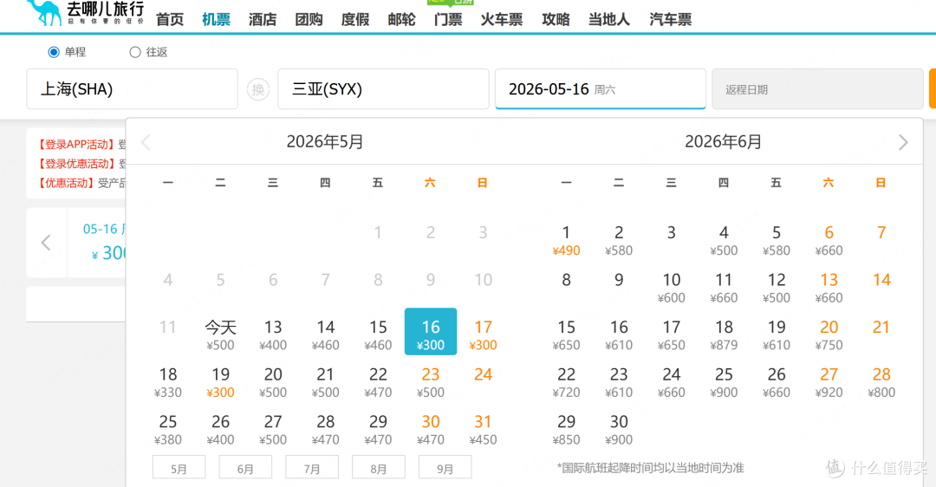Select May 13 priced ¥400
Image resolution: width=936 pixels, height=487 pixels.
(273, 334)
